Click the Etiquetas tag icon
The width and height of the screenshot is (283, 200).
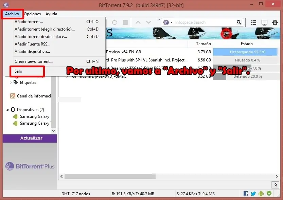16,83
